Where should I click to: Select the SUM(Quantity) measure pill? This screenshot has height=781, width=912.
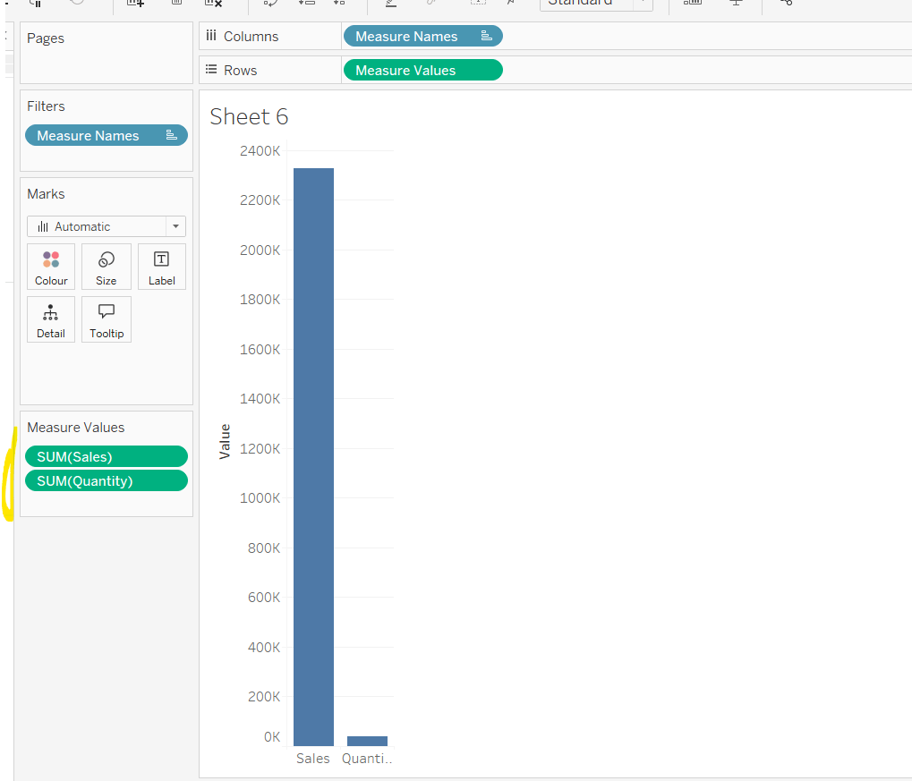[x=106, y=481]
